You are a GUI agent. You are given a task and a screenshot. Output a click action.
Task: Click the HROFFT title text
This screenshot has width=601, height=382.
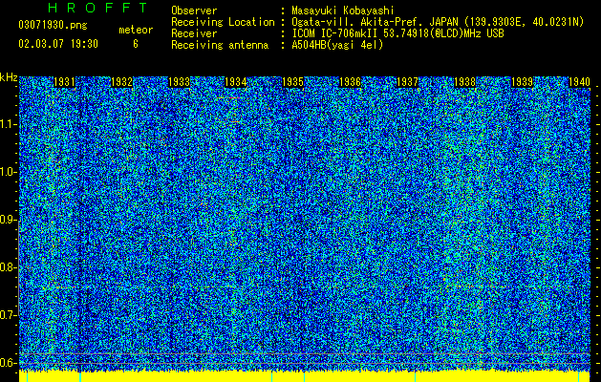point(97,8)
